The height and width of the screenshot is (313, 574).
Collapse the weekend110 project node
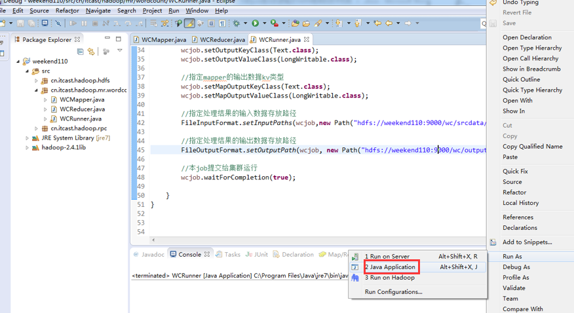[18, 62]
